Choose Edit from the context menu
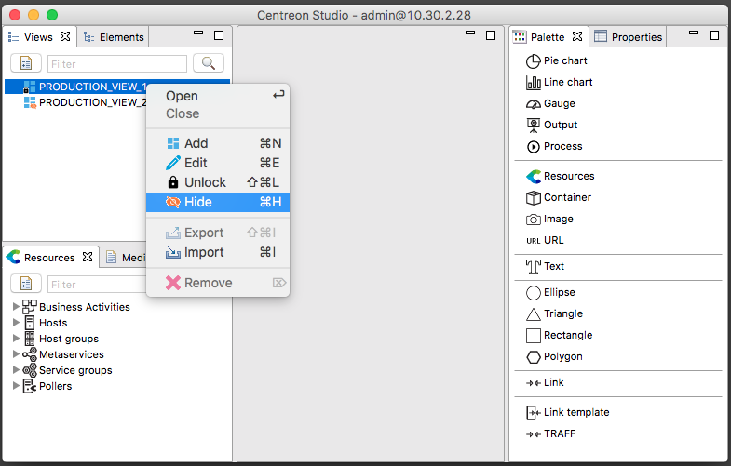The height and width of the screenshot is (466, 731). pyautogui.click(x=218, y=163)
